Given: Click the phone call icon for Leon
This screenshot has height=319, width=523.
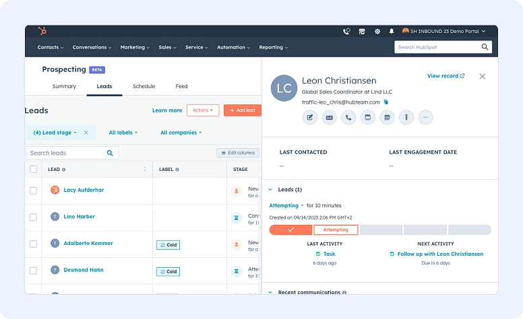Looking at the screenshot, I should point(348,118).
